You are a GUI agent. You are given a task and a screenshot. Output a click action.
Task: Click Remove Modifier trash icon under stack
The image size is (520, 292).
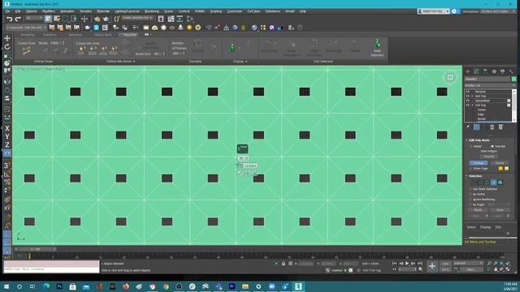coord(492,127)
